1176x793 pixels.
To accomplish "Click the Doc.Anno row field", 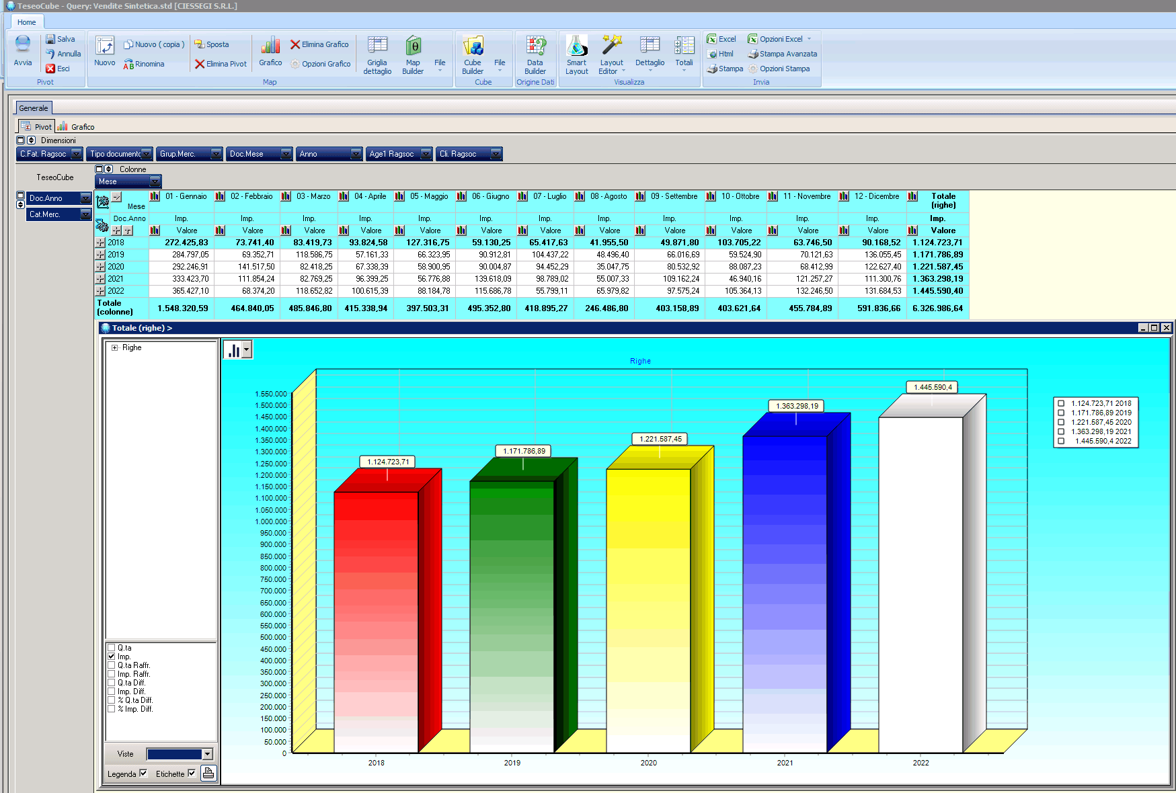I will click(58, 198).
